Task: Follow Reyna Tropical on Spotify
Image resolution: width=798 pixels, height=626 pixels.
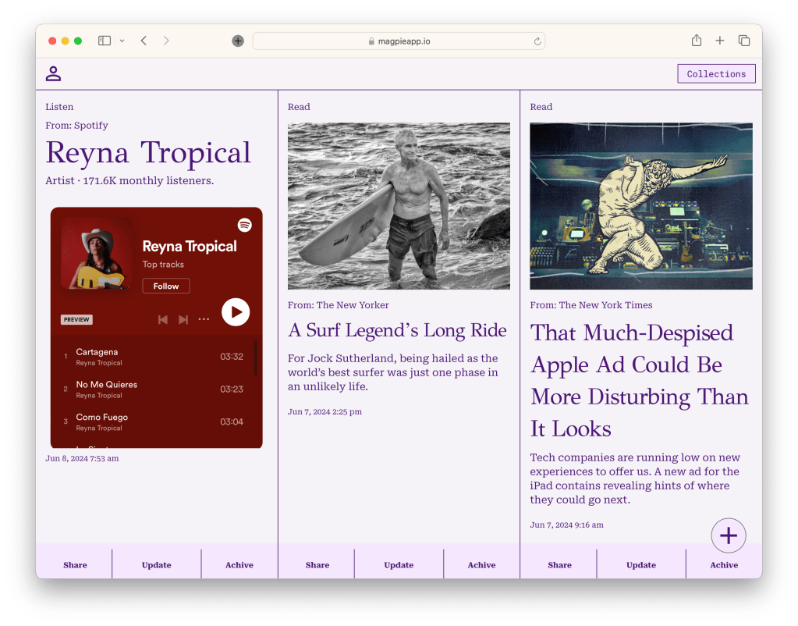Action: 165,286
